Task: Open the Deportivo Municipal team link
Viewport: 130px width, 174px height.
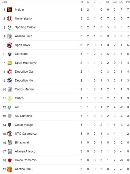Action: 25,80
